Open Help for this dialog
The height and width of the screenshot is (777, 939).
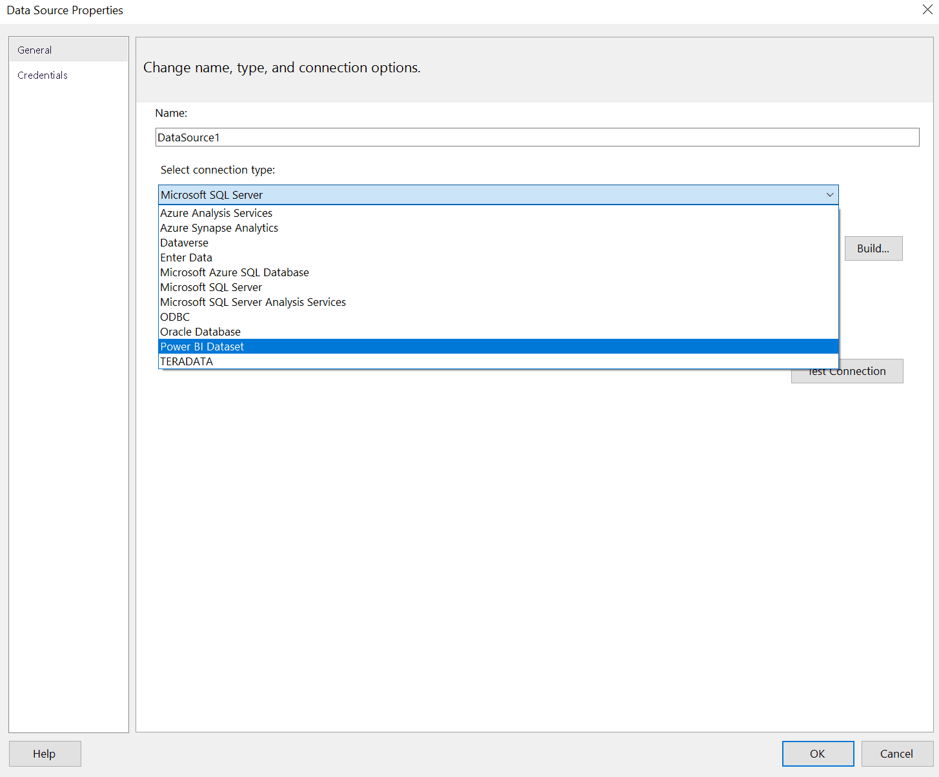[45, 754]
